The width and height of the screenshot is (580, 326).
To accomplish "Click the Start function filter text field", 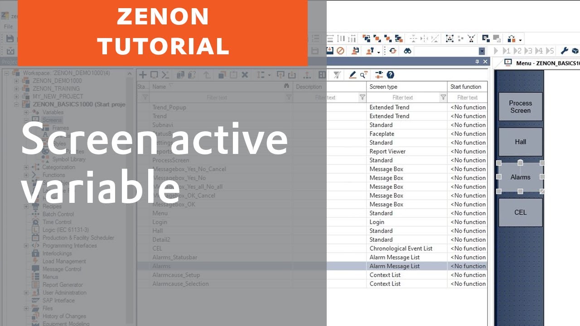I will [x=468, y=97].
